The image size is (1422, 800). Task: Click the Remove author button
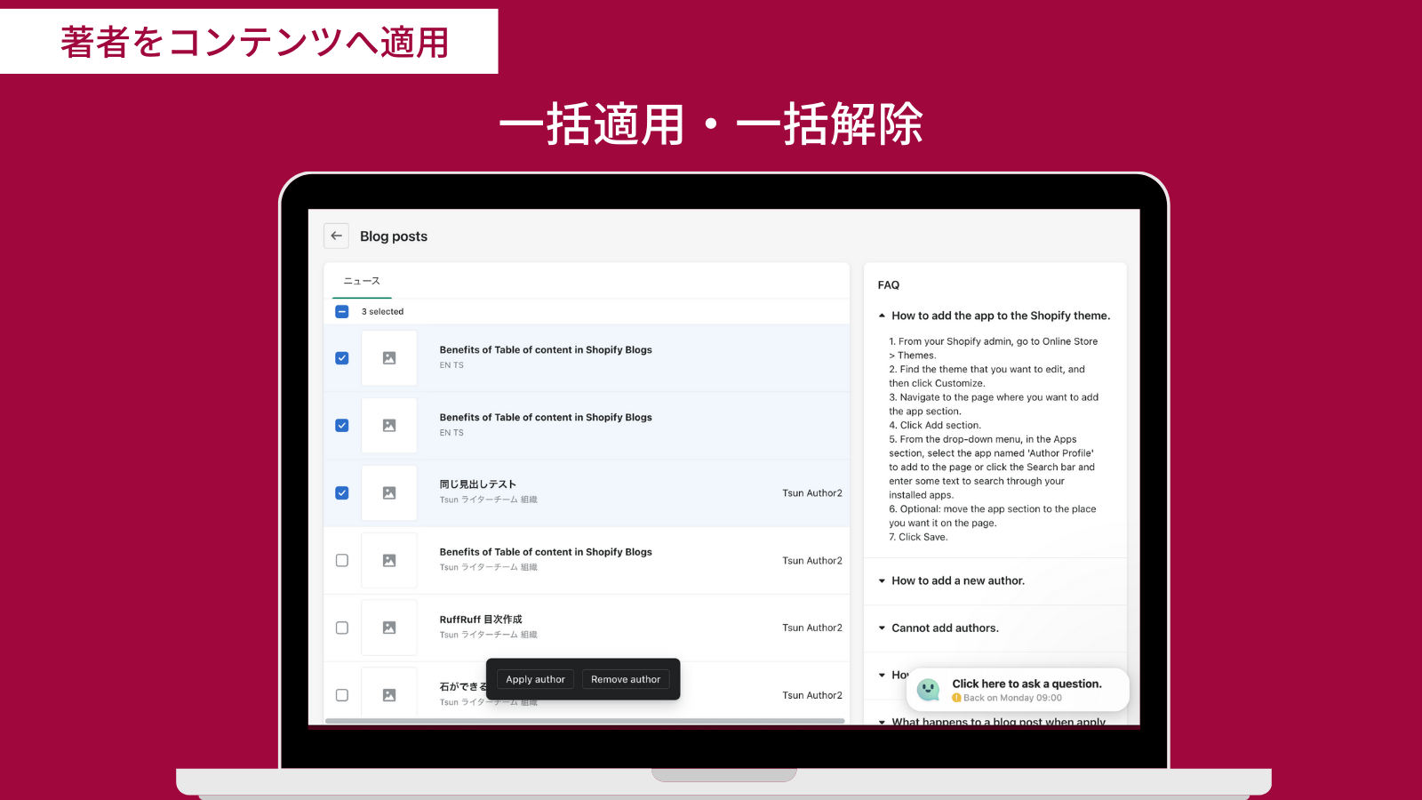pyautogui.click(x=626, y=679)
